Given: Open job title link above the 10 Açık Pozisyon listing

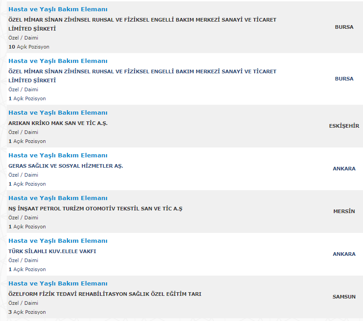Looking at the screenshot, I should tap(58, 9).
